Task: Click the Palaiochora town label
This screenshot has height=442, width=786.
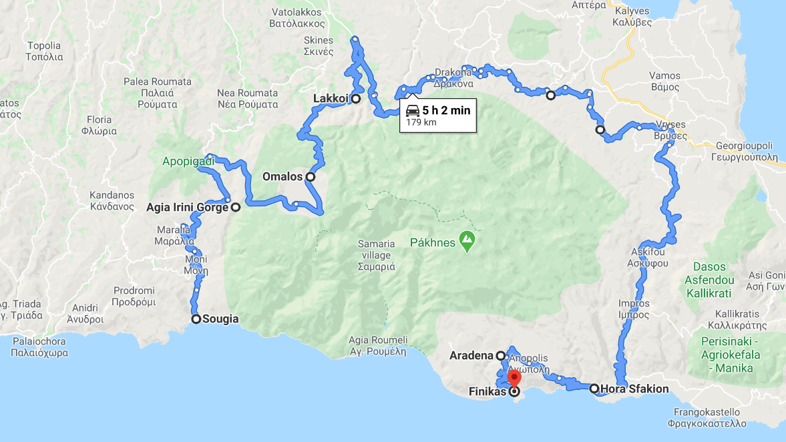Action: [x=39, y=347]
